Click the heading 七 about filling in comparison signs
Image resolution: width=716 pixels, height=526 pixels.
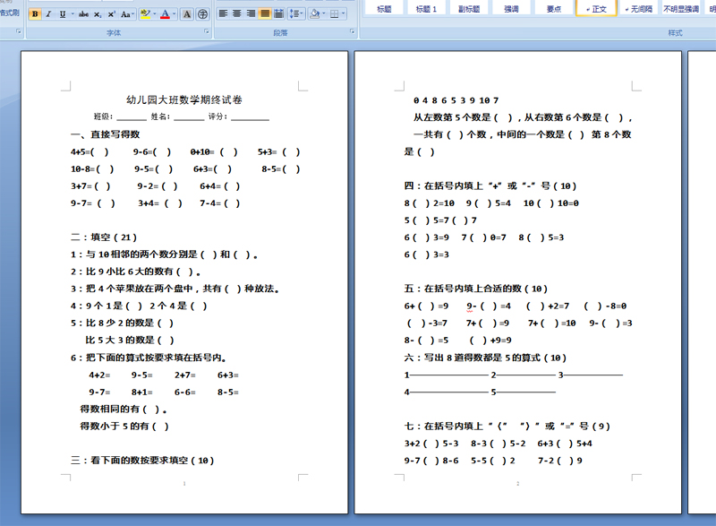pyautogui.click(x=507, y=426)
